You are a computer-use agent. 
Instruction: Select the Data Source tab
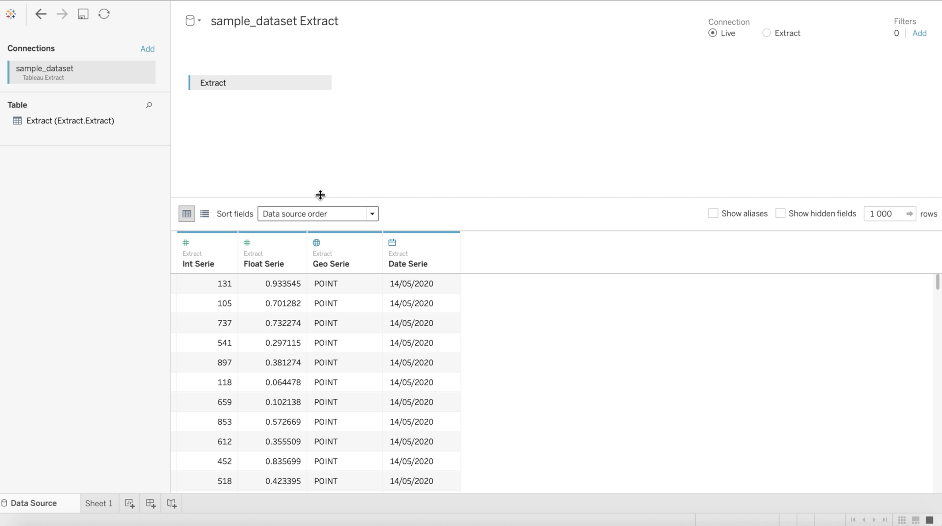[33, 503]
